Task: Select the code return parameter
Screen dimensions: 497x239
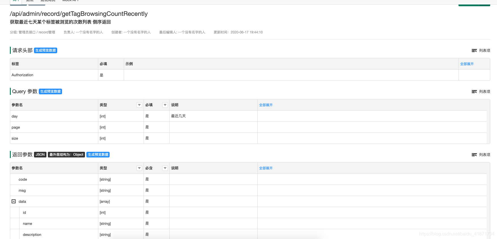Action: click(x=23, y=180)
